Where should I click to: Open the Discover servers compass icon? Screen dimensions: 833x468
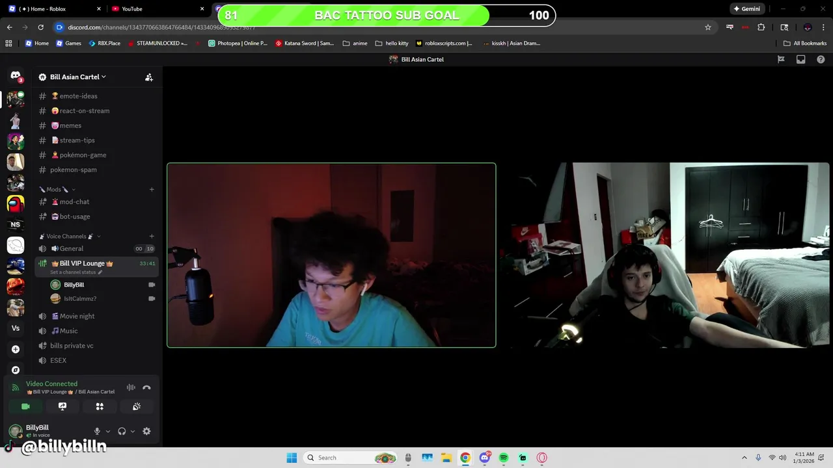click(x=16, y=370)
